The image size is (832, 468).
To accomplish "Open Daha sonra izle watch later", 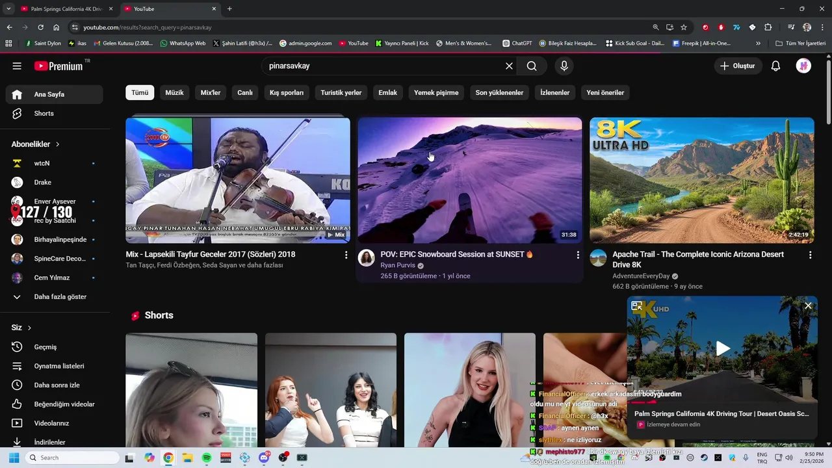I will pos(55,385).
